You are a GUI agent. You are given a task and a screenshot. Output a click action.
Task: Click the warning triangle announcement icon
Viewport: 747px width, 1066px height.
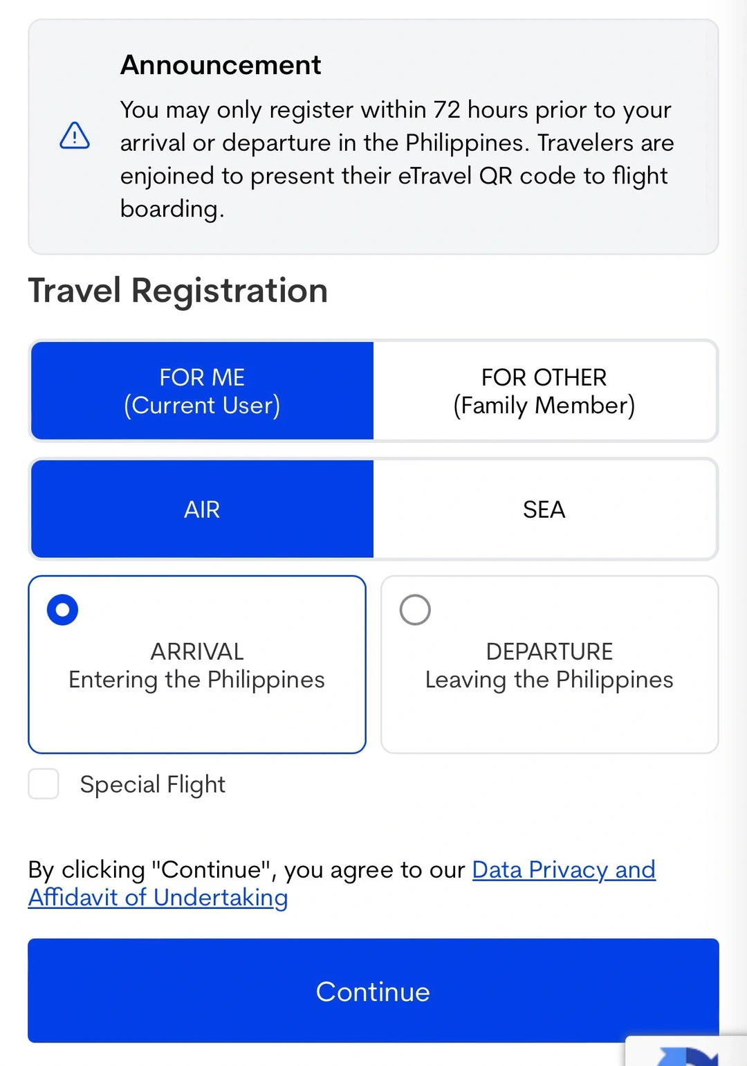click(x=75, y=136)
